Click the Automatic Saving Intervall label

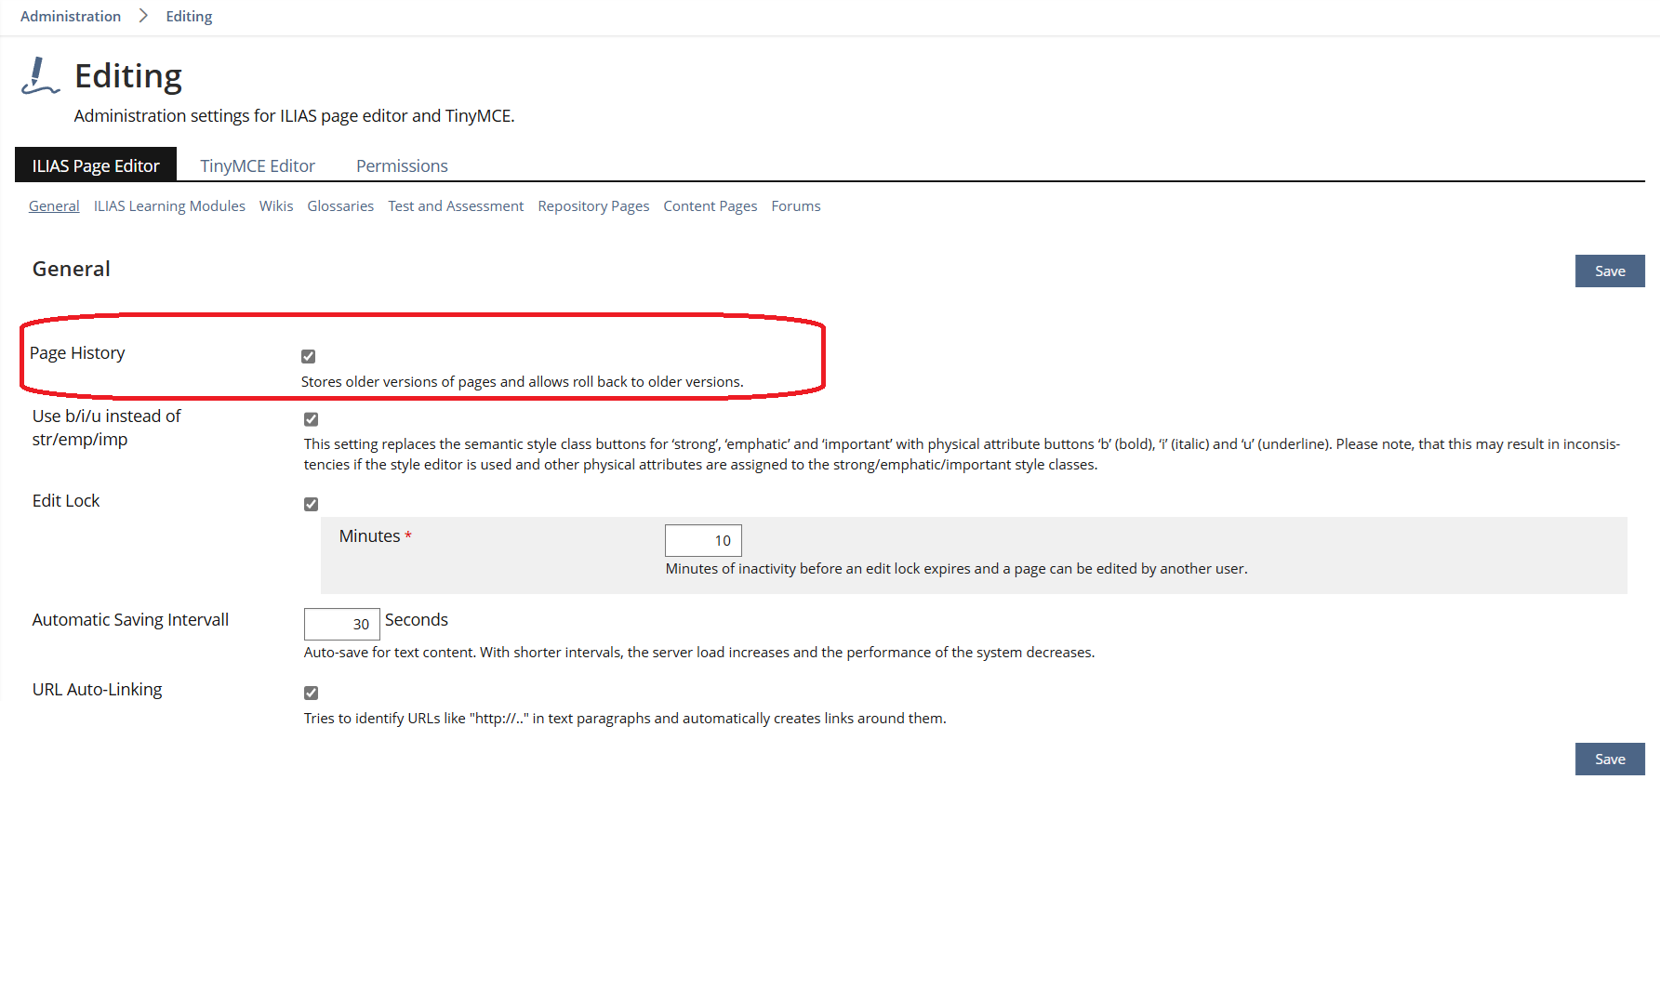coord(130,619)
